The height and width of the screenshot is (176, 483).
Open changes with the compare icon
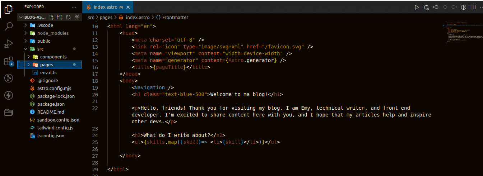tap(426, 7)
